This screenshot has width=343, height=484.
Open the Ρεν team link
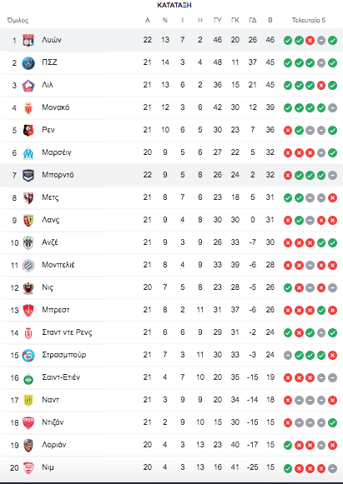(48, 130)
